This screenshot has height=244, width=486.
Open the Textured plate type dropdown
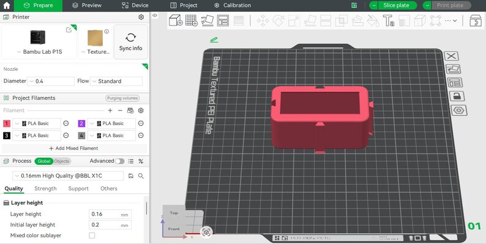95,52
